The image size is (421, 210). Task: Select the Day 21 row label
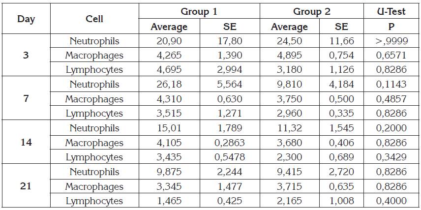click(x=26, y=186)
